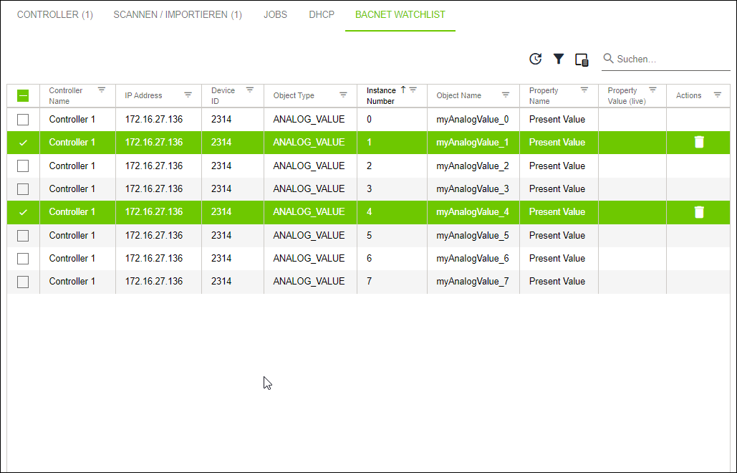Open filter menu for Controller Name column
The height and width of the screenshot is (473, 737).
tap(102, 90)
